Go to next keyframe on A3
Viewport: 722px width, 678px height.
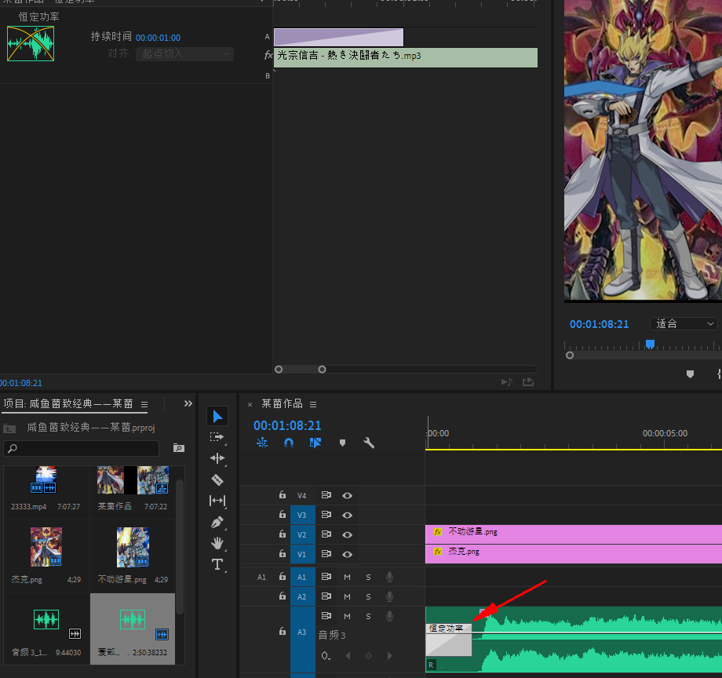pyautogui.click(x=389, y=656)
